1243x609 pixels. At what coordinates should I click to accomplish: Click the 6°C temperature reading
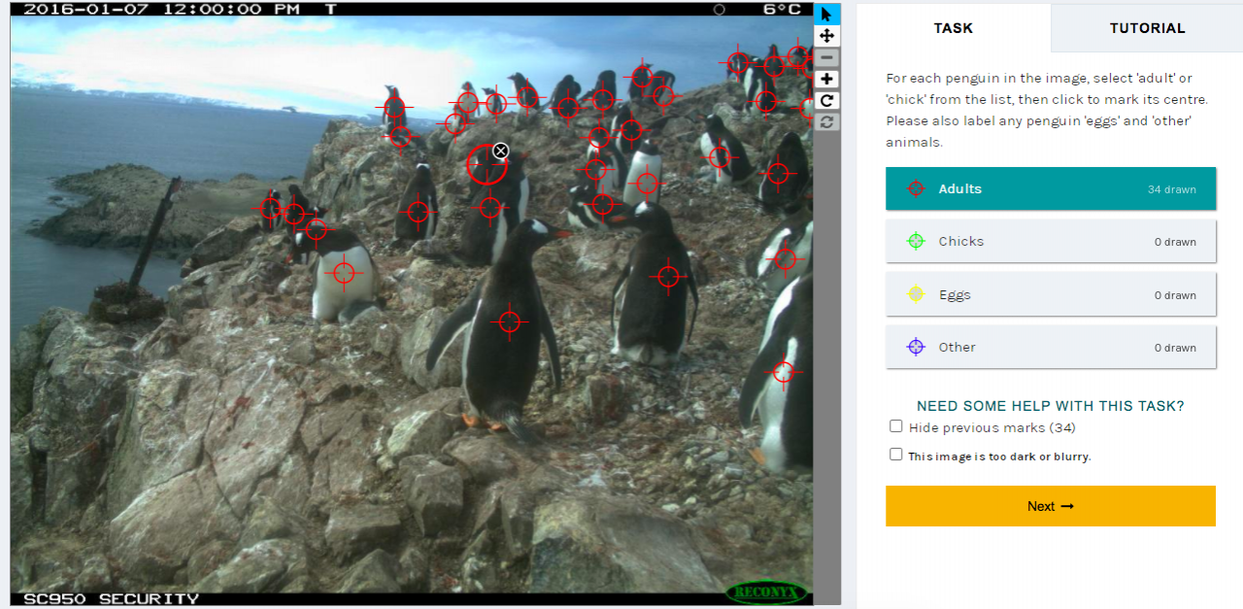pos(782,10)
